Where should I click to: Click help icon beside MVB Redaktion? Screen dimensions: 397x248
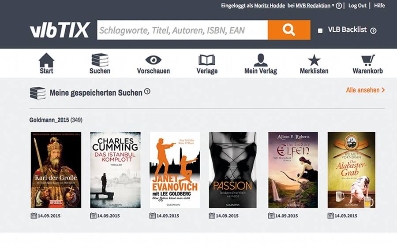click(x=339, y=6)
